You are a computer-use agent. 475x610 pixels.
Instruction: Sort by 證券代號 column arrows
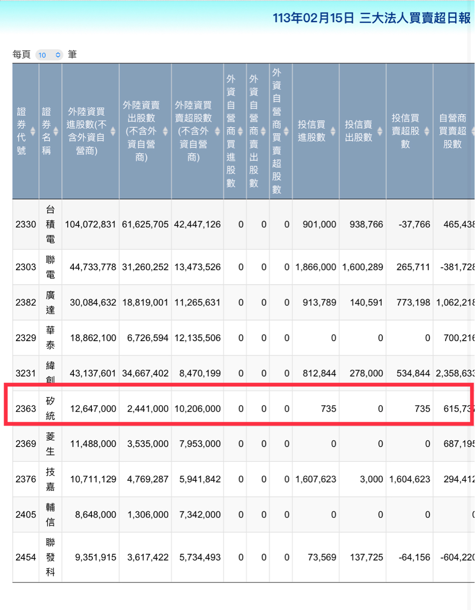tap(33, 131)
